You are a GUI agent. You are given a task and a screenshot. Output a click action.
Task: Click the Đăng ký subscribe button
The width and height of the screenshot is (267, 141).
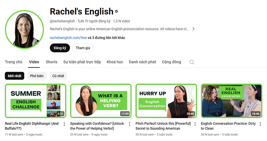pyautogui.click(x=60, y=48)
